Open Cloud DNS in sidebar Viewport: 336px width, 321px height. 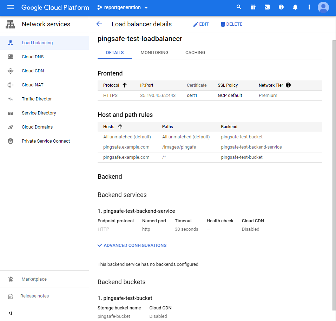tap(33, 57)
